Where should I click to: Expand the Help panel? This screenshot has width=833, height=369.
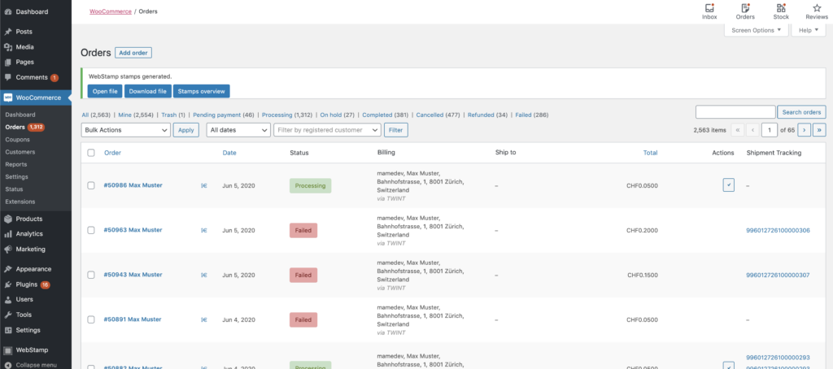809,30
